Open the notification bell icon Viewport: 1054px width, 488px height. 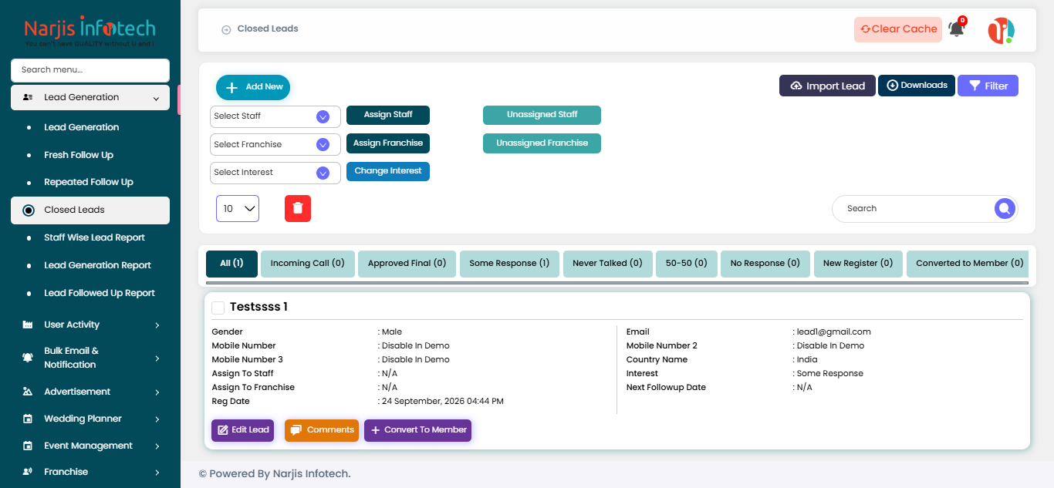(x=957, y=29)
